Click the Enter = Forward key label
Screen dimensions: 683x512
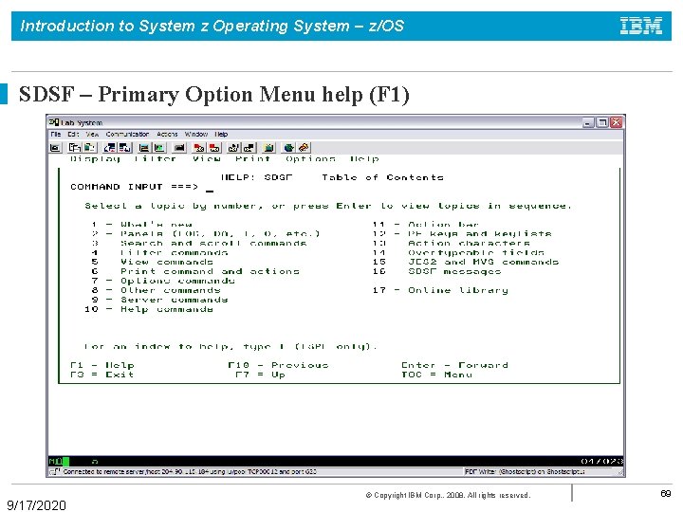pos(454,365)
